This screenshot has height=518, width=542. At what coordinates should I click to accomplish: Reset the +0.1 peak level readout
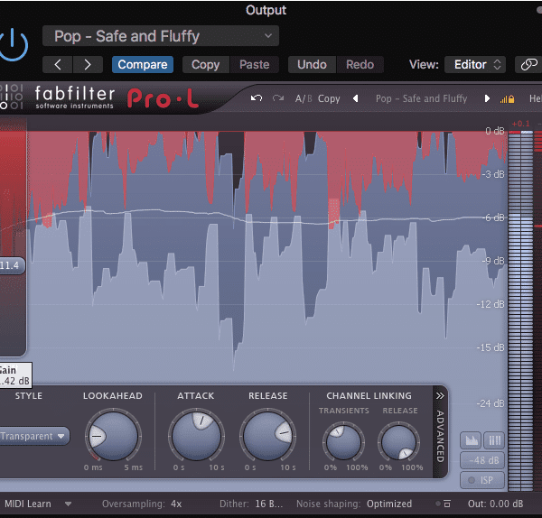[x=520, y=124]
